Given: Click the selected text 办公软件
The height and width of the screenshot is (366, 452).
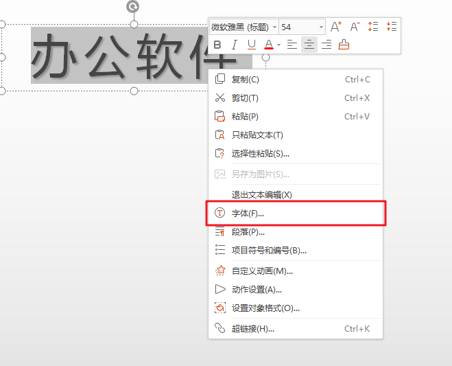Looking at the screenshot, I should pyautogui.click(x=133, y=56).
